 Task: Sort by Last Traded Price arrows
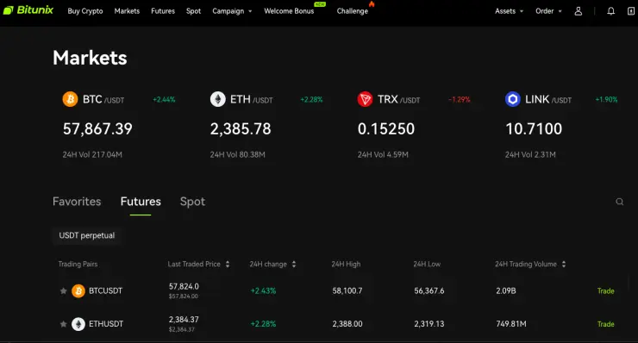coord(228,264)
